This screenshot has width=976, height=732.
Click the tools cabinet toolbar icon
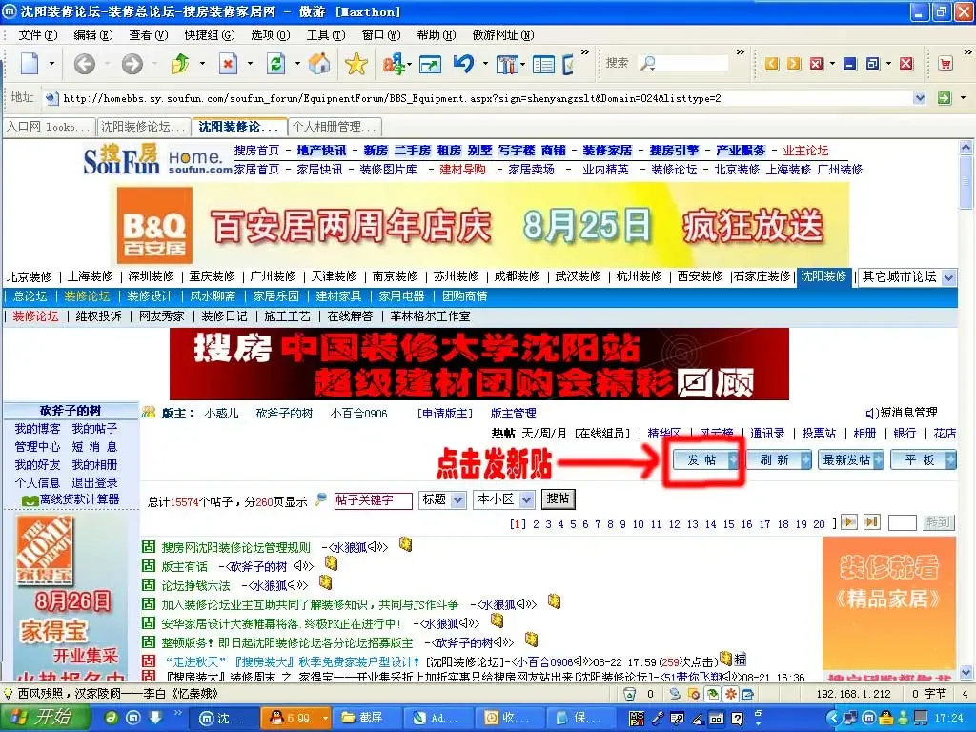pyautogui.click(x=507, y=64)
